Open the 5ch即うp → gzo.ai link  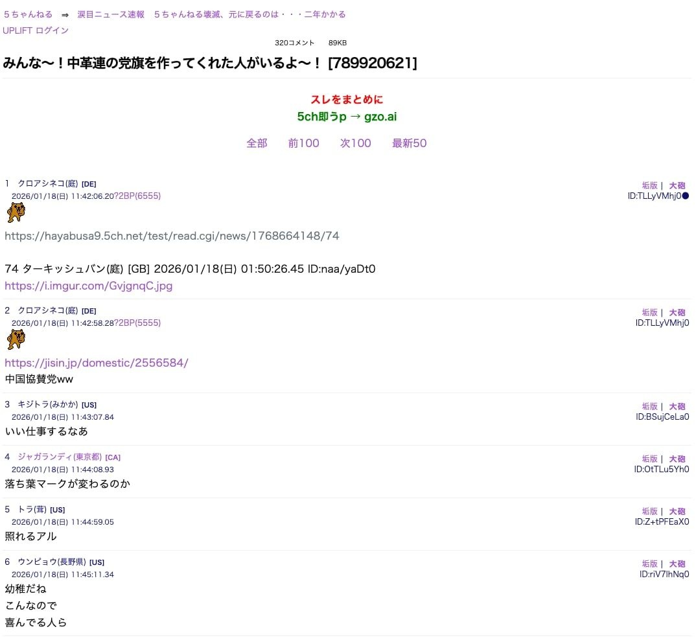point(347,117)
